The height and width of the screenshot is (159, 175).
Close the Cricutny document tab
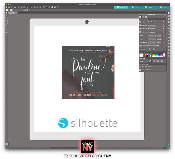14,13
